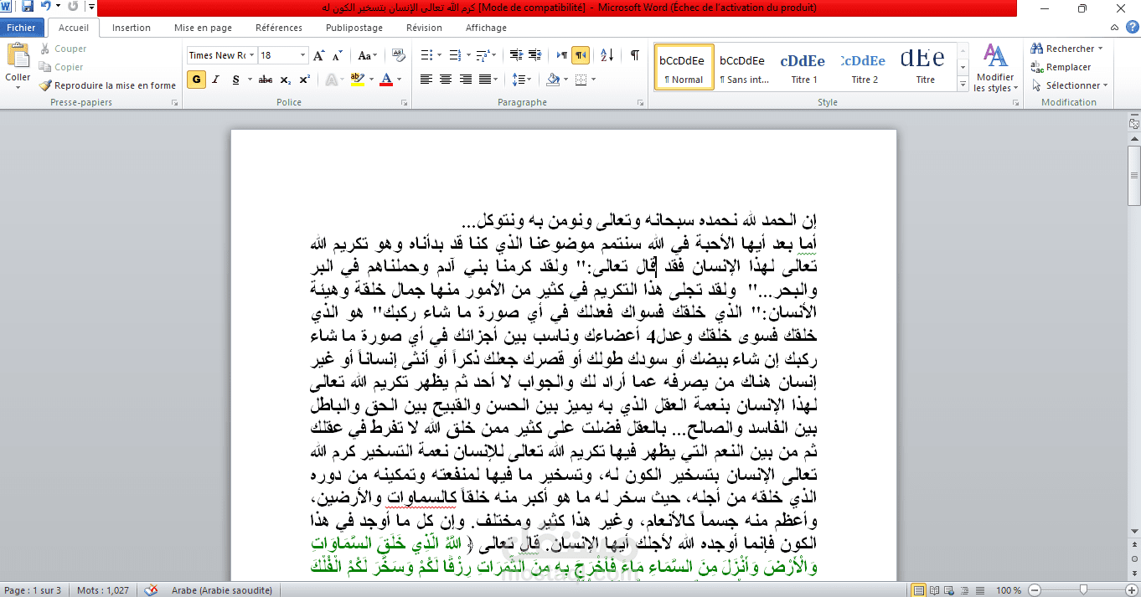Click the vertical scrollbar thumb
Screen dimensions: 1141x597
[x=1134, y=175]
